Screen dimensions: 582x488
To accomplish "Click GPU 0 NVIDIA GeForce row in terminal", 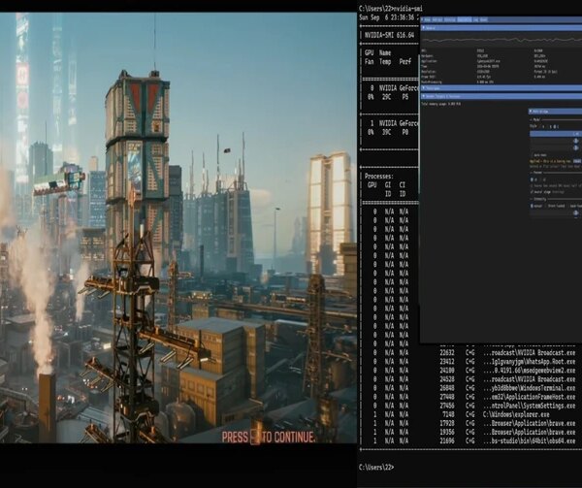I will 394,88.
